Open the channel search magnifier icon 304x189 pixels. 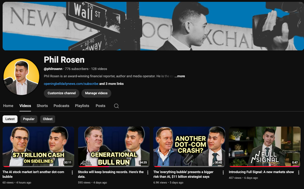click(x=116, y=106)
